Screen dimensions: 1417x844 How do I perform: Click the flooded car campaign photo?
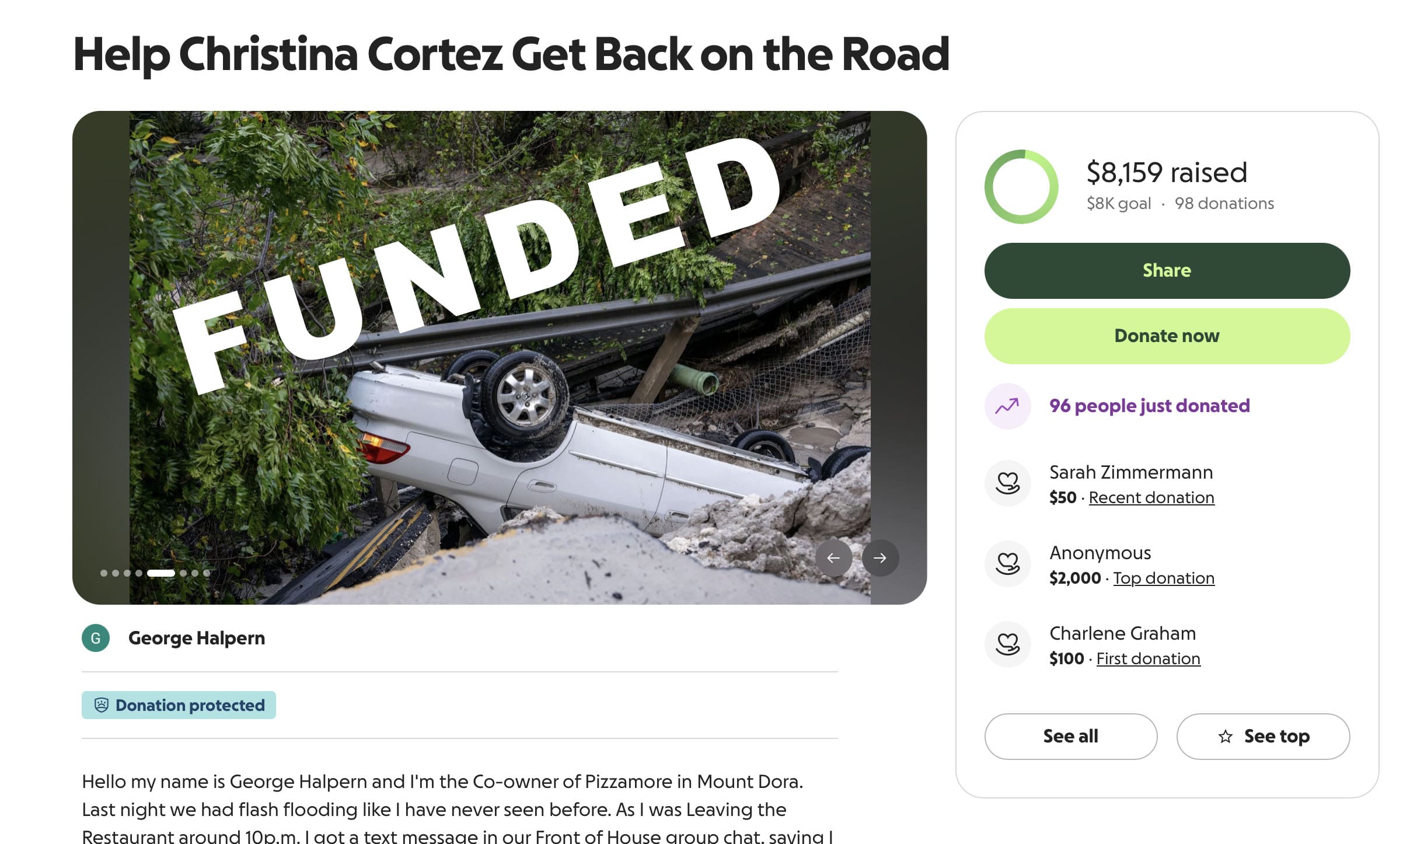pyautogui.click(x=500, y=409)
